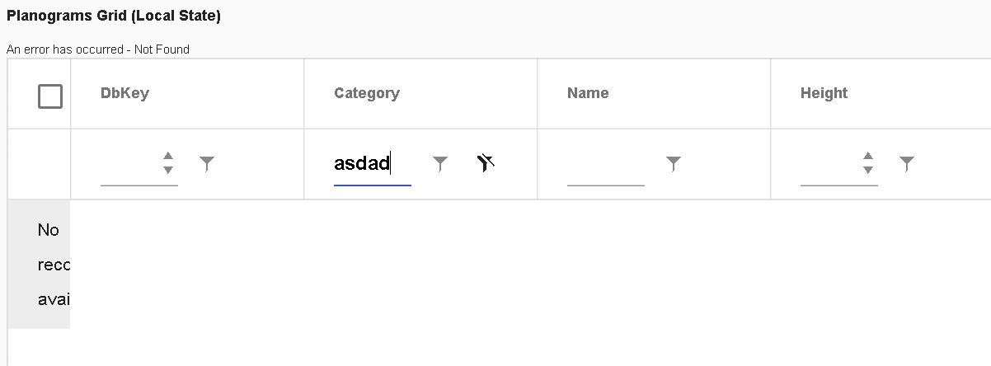Screen dimensions: 991x366
Task: Open the DbKey filter operator menu
Action: [207, 164]
